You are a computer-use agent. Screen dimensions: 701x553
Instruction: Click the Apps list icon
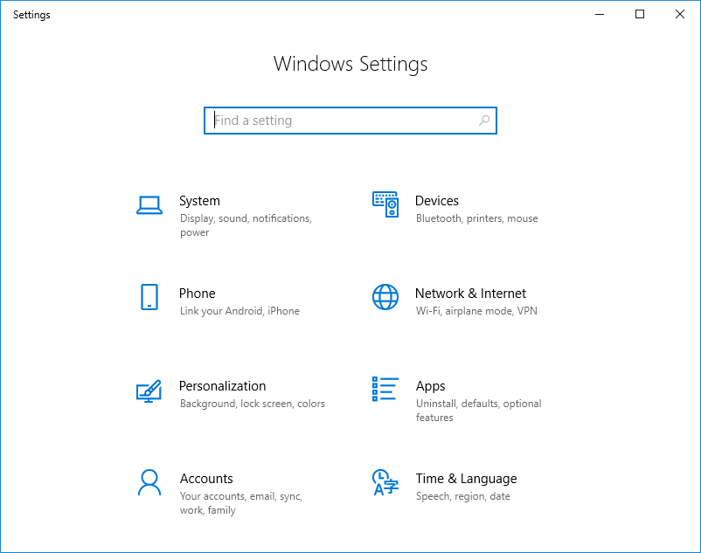click(x=385, y=390)
